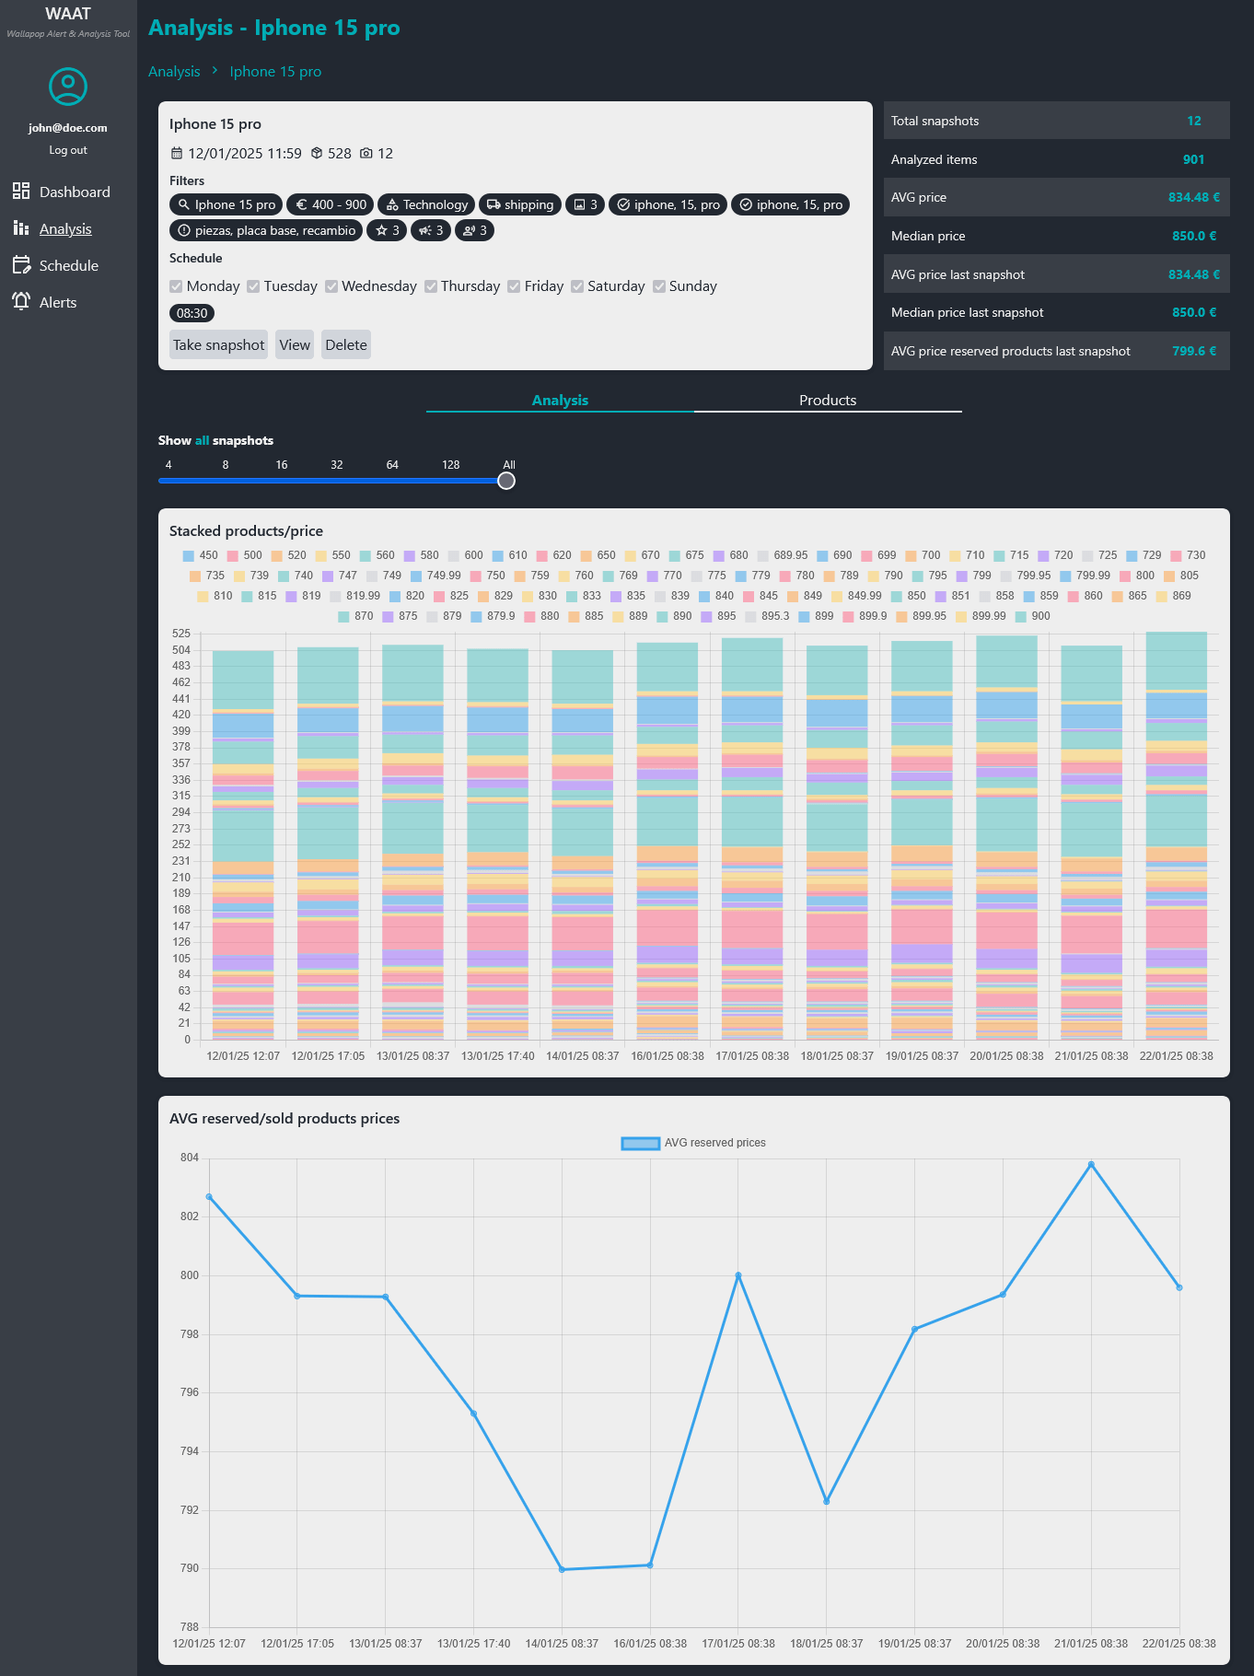1254x1676 pixels.
Task: Click the 400 - 900 euro price chip
Action: (331, 204)
